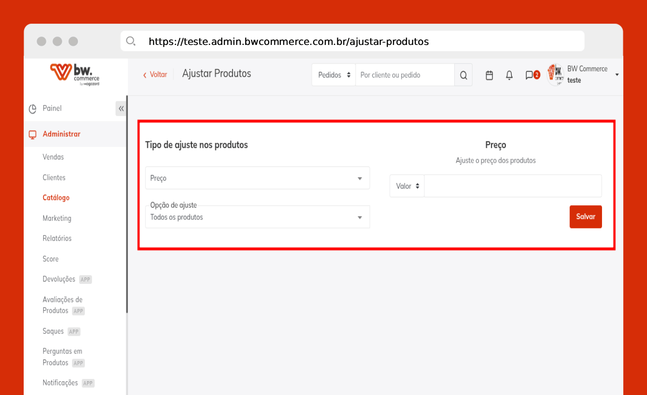
Task: Go to Vendas in sidebar
Action: 53,157
